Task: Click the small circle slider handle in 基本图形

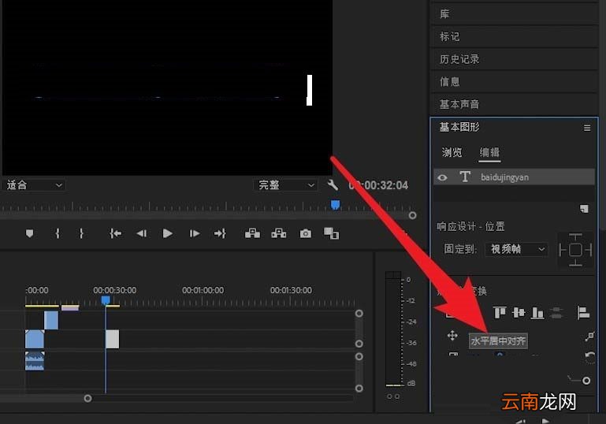Action: pos(586,381)
